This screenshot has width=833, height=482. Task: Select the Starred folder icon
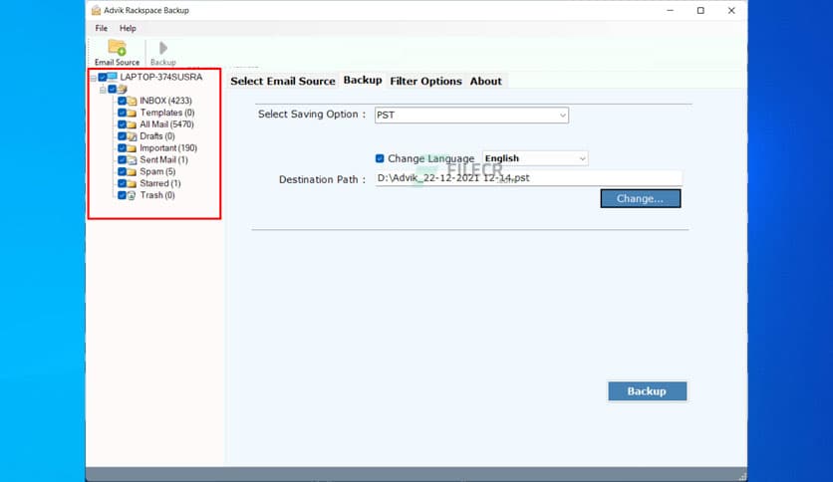coord(132,183)
